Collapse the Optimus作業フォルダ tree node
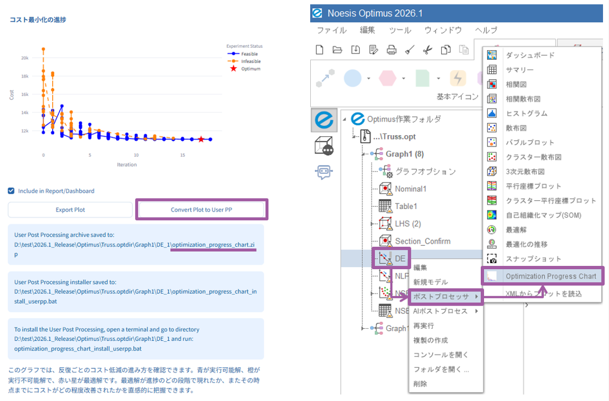 pos(344,119)
